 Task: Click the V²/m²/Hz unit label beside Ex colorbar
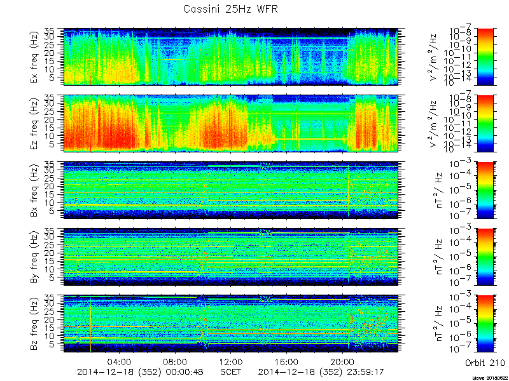[435, 57]
